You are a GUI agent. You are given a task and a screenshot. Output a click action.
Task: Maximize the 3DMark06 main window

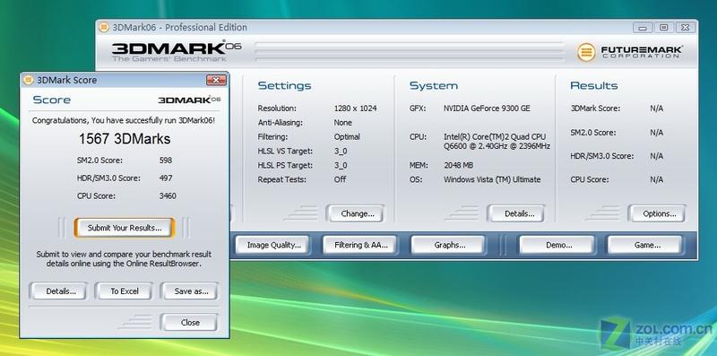click(x=663, y=28)
